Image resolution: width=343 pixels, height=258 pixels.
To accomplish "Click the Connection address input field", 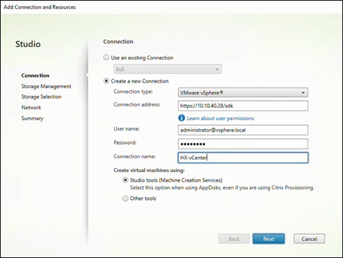I will click(243, 106).
